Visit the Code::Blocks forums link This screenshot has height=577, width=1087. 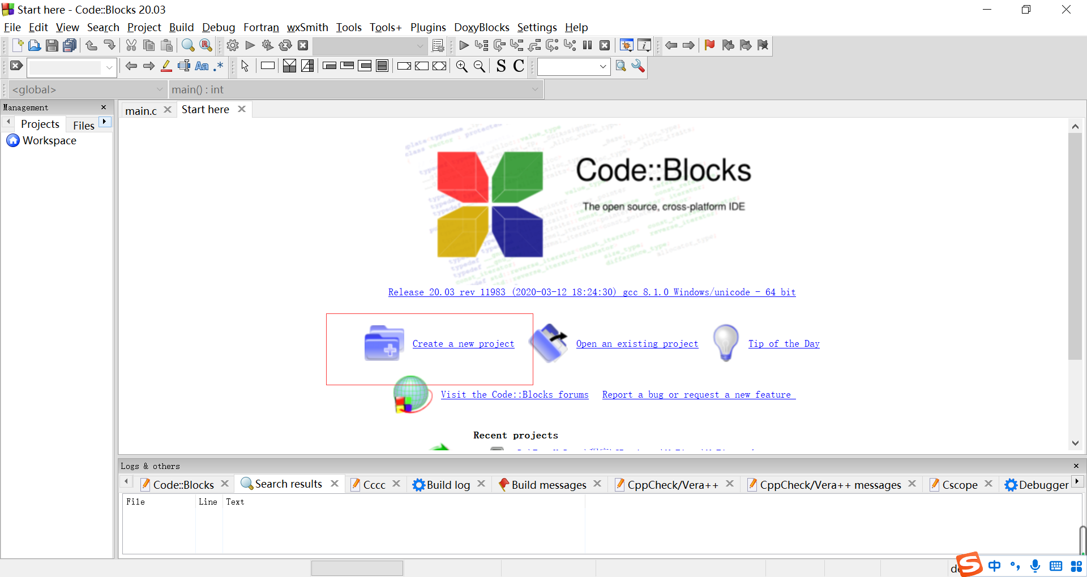(515, 394)
